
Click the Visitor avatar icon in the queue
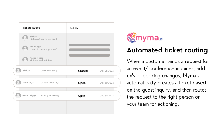point(25,38)
